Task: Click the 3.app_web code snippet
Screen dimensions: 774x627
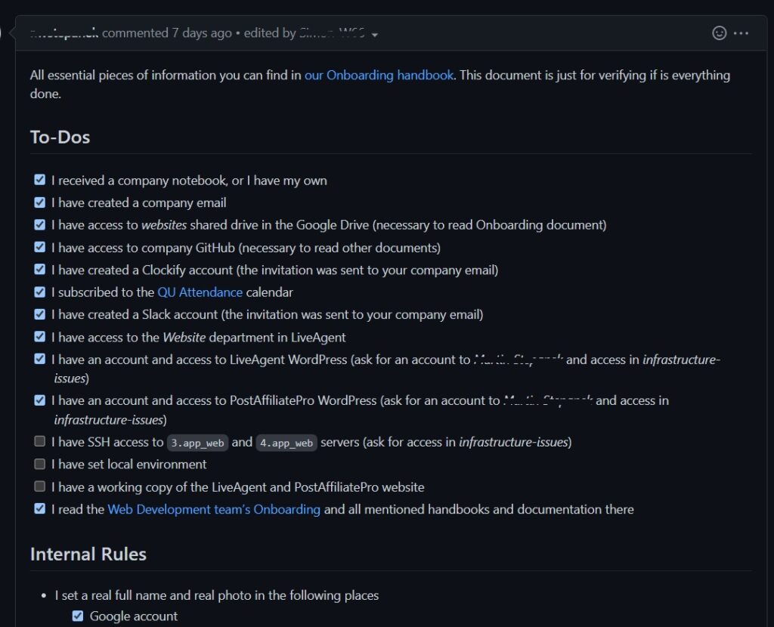Action: pos(197,443)
